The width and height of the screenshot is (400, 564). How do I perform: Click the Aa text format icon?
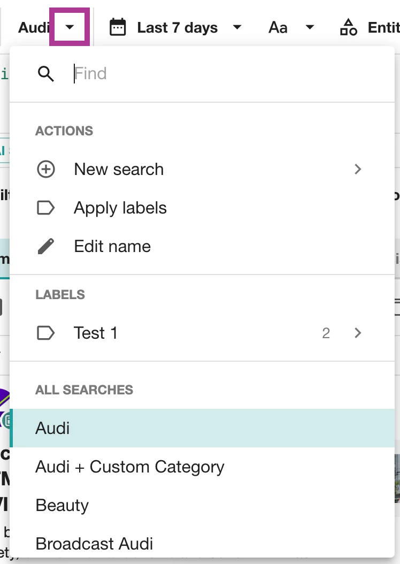[278, 27]
